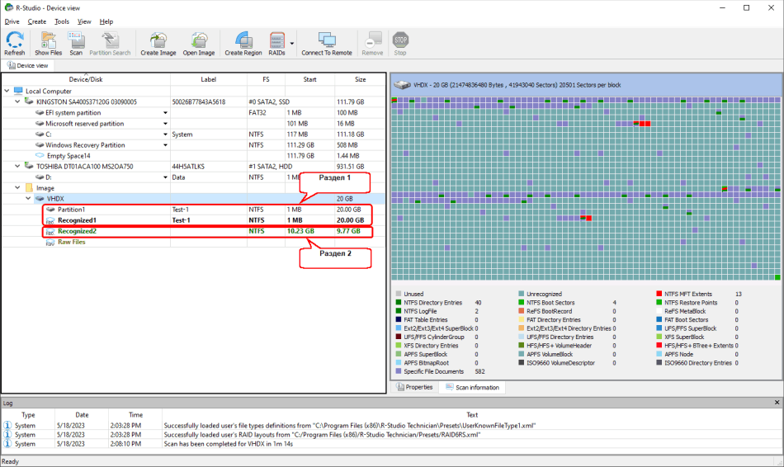Image resolution: width=784 pixels, height=467 pixels.
Task: Click Create Image toolbar icon
Action: [158, 44]
